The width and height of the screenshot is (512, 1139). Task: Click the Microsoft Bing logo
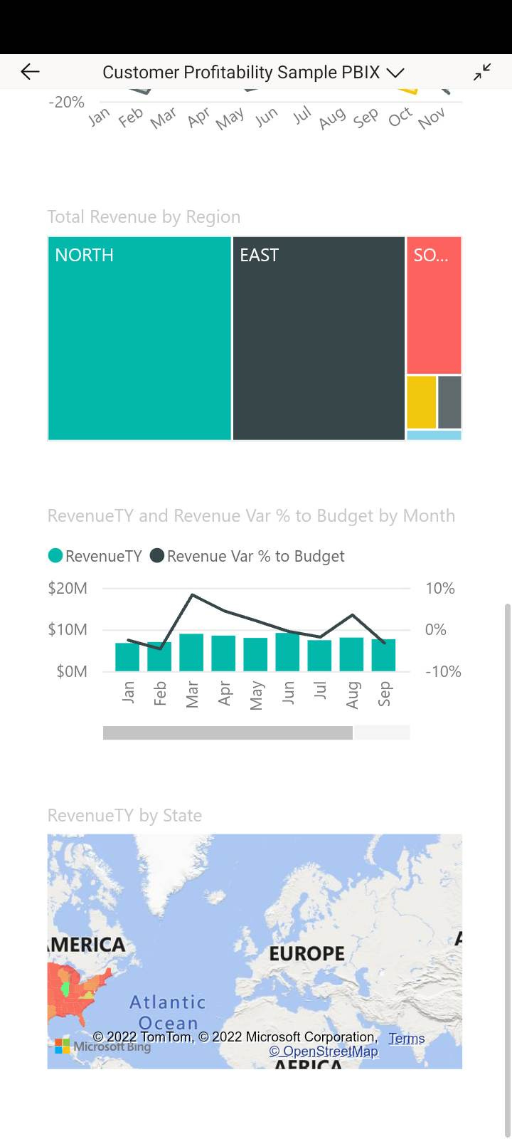(103, 1046)
